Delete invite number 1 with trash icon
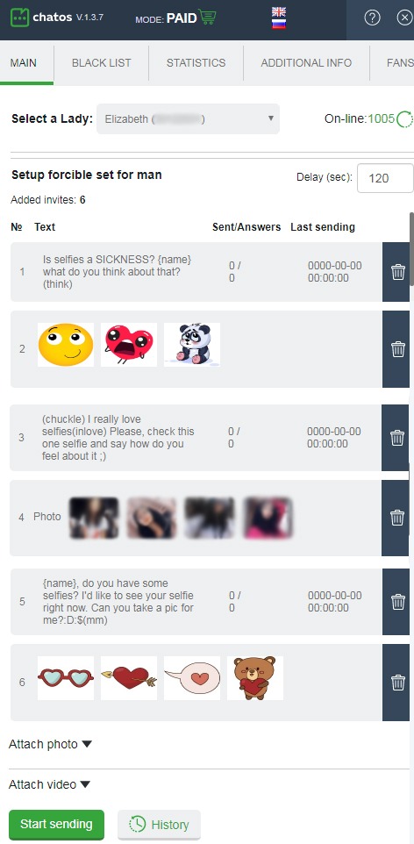This screenshot has width=414, height=844. (x=398, y=272)
